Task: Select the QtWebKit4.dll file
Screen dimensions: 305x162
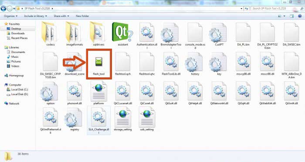Action: click(267, 93)
